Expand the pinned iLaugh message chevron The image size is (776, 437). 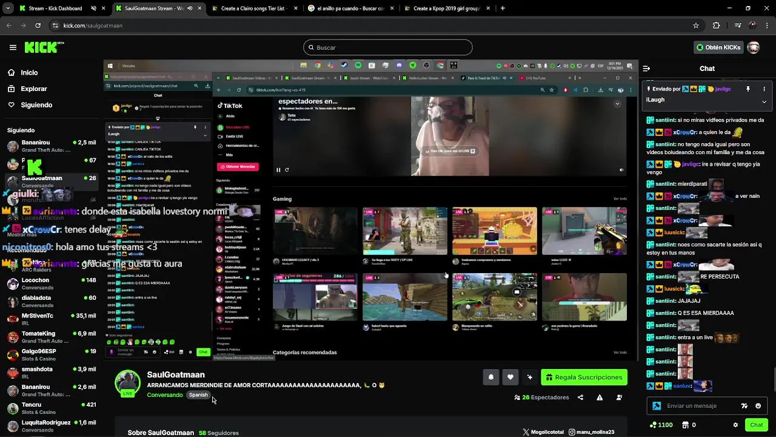pos(764,101)
